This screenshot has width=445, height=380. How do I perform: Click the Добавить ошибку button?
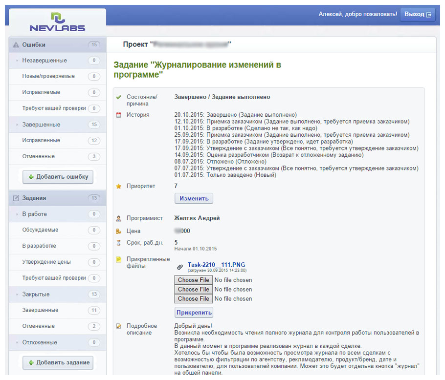[58, 177]
